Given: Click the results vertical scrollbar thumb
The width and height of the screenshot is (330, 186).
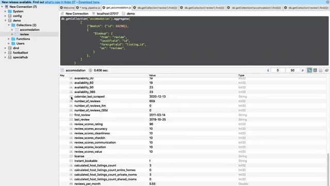Looking at the screenshot, I should [328, 169].
